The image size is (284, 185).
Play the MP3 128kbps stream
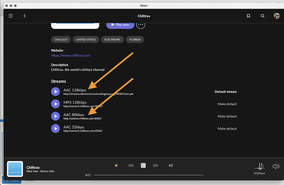coord(56,104)
